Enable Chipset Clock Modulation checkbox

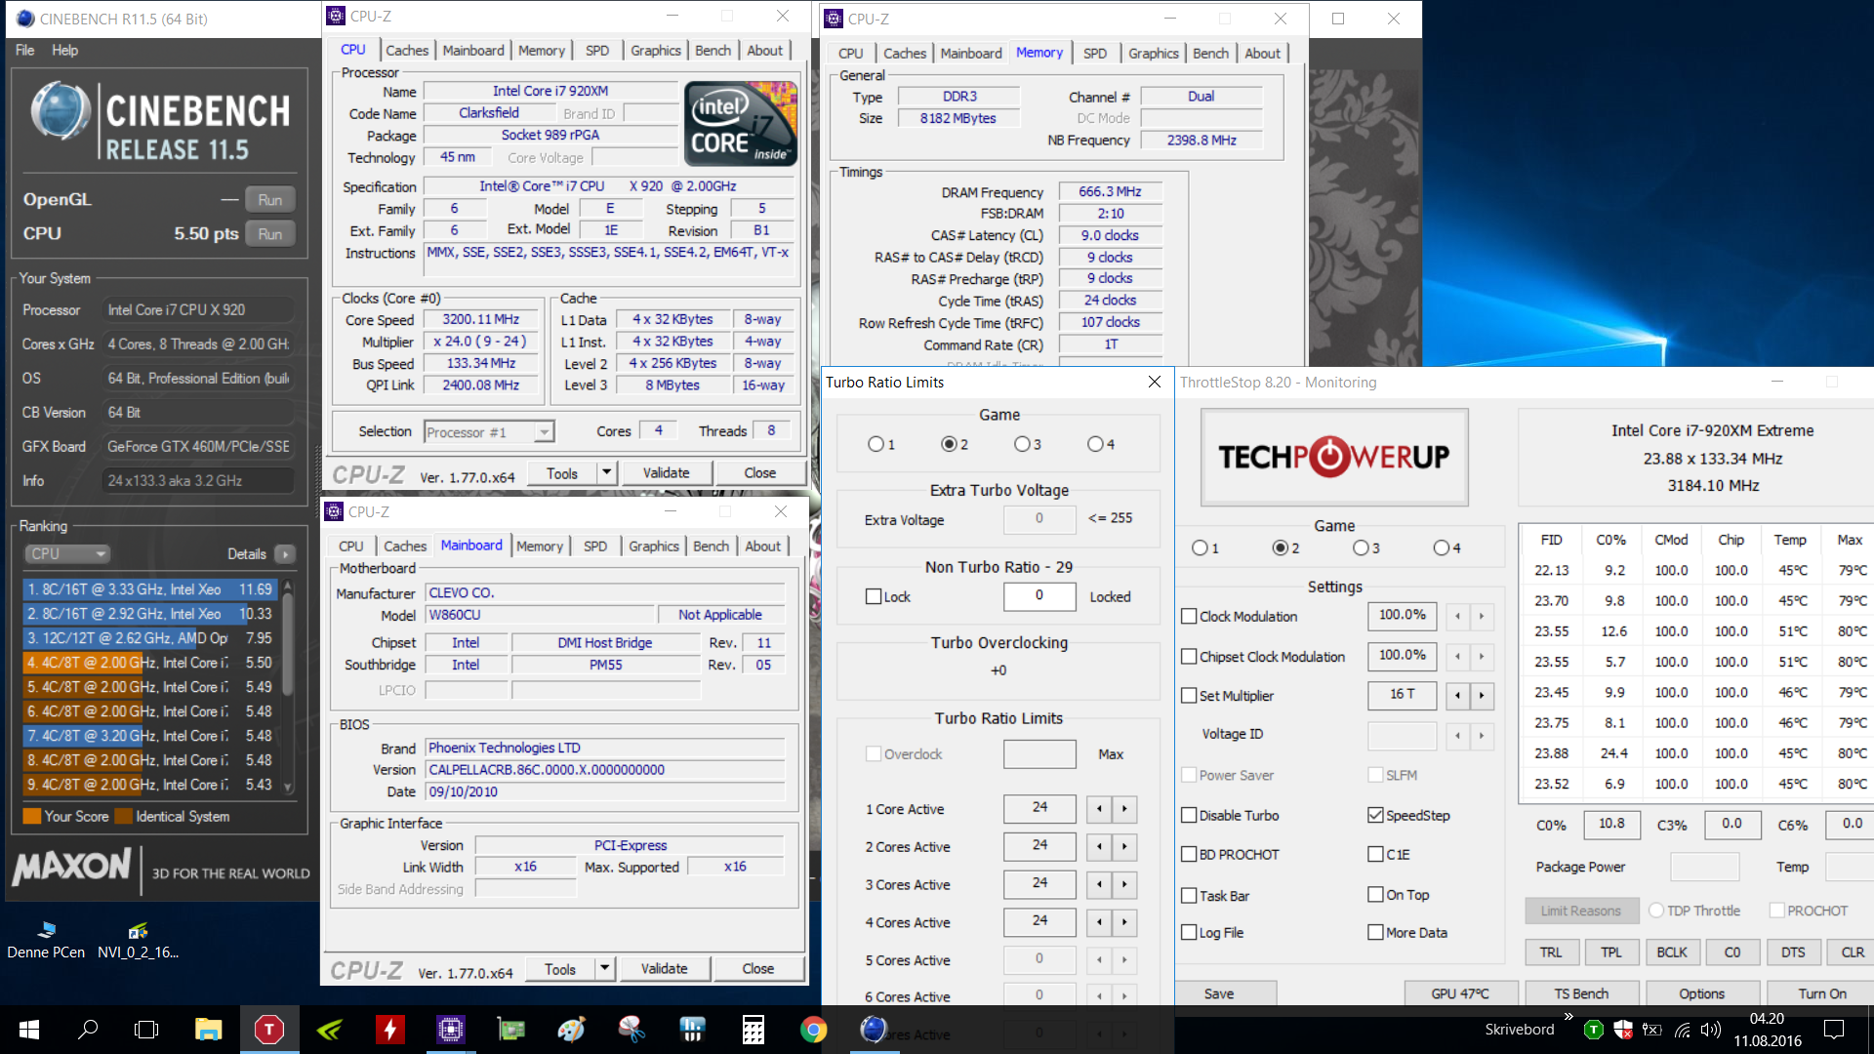pos(1189,657)
